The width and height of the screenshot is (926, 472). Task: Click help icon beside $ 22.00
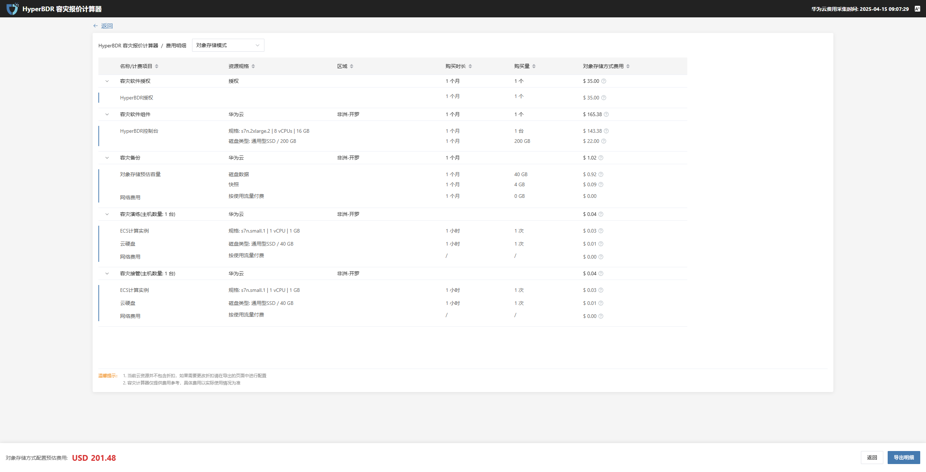[604, 141]
